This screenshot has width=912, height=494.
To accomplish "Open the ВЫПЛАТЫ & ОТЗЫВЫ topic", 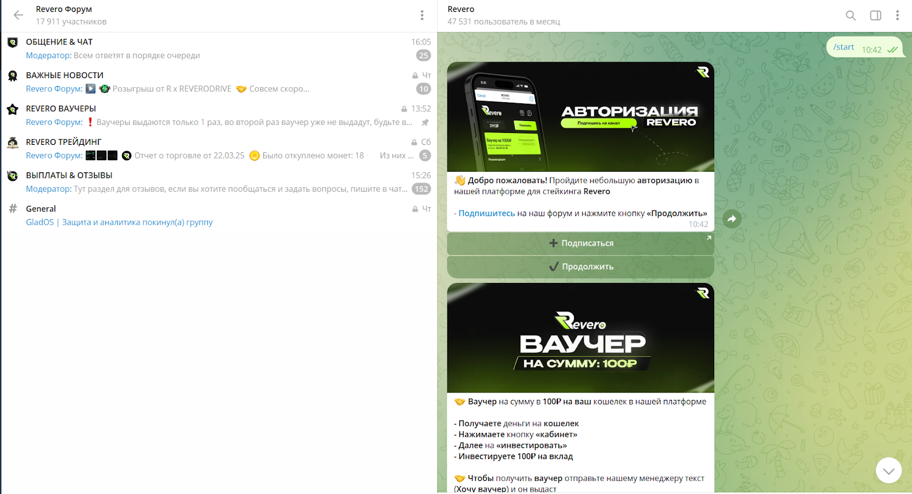I will 219,182.
